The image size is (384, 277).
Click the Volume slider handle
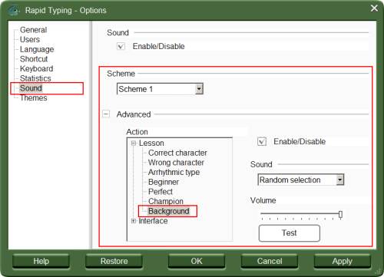pos(340,214)
